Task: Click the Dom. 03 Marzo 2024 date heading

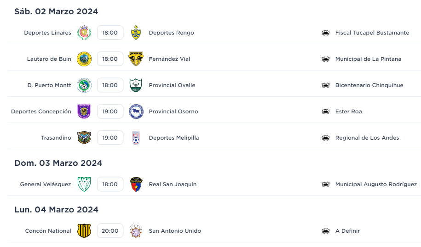Action: click(x=58, y=163)
